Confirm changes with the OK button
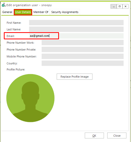 (94, 136)
